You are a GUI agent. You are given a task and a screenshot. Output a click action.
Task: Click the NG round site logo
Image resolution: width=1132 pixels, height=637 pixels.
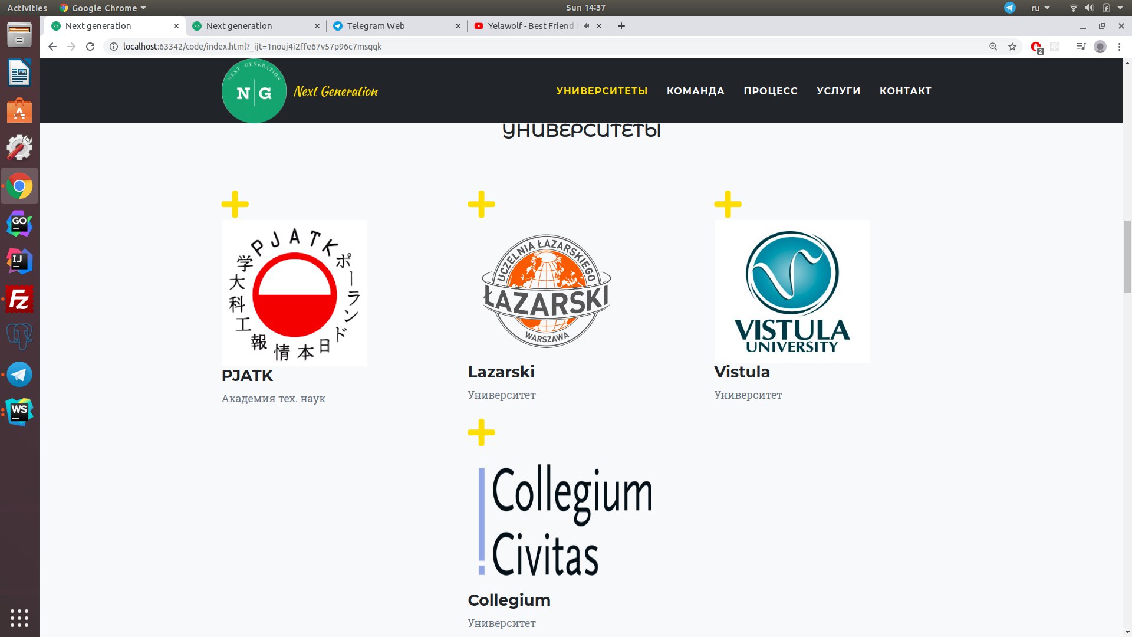(x=254, y=91)
